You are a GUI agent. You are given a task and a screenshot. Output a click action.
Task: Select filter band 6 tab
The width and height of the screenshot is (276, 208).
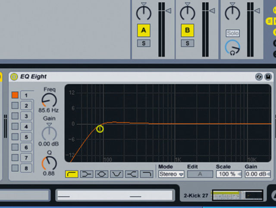point(26,147)
